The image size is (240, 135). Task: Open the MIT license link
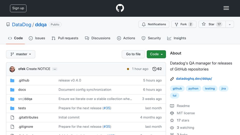click(x=182, y=113)
